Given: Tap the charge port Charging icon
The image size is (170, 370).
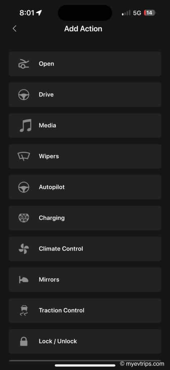Looking at the screenshot, I should click(24, 218).
